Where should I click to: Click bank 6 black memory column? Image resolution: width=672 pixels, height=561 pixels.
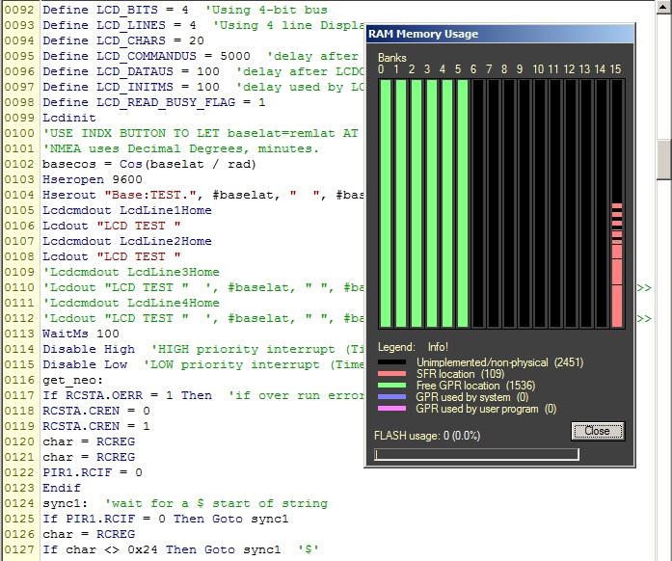[x=478, y=203]
